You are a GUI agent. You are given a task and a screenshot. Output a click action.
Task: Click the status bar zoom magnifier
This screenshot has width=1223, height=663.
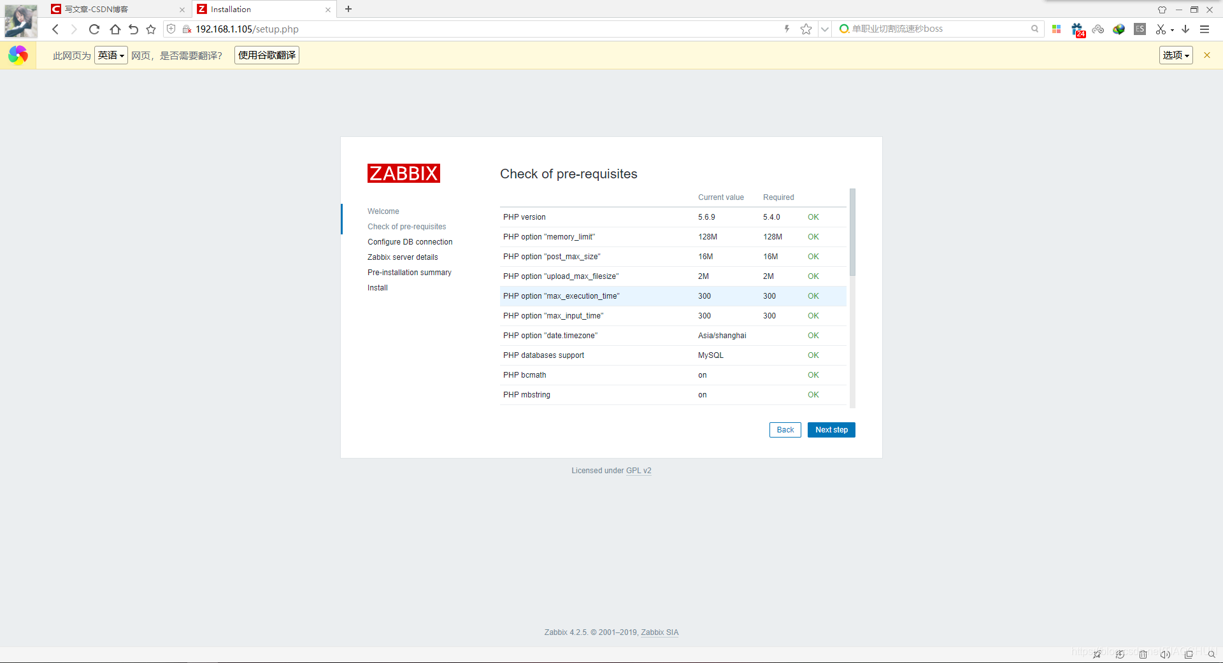click(x=1212, y=654)
